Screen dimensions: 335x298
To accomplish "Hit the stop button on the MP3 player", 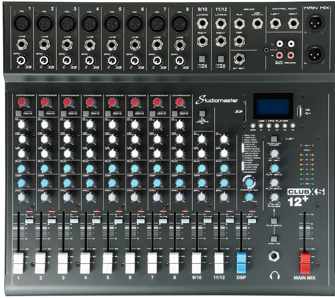I will click(269, 126).
